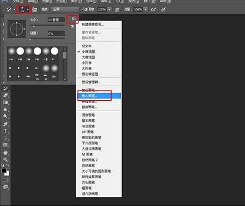This screenshot has width=245, height=206.
Task: Toggle Quick Mask mode icon
Action: [x=5, y=180]
